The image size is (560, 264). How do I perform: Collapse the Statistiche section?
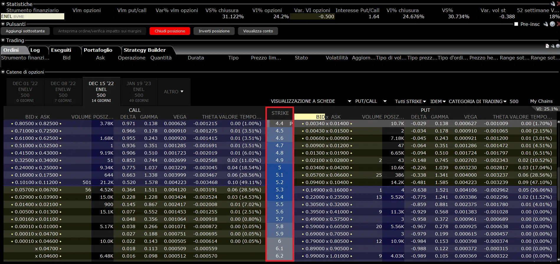[3, 4]
